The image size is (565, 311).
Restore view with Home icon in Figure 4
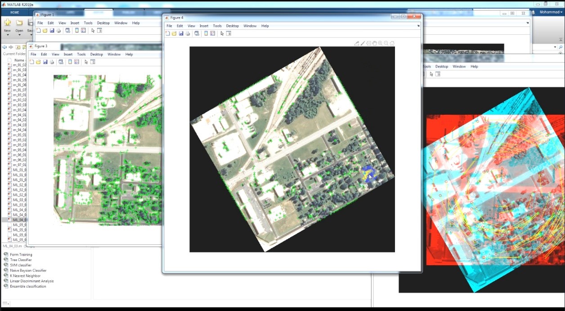(392, 44)
